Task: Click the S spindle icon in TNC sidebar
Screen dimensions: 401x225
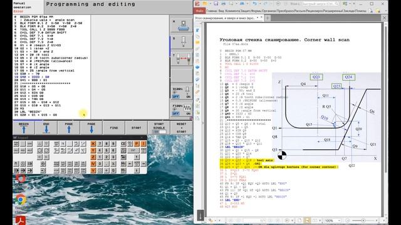Action: coord(181,42)
